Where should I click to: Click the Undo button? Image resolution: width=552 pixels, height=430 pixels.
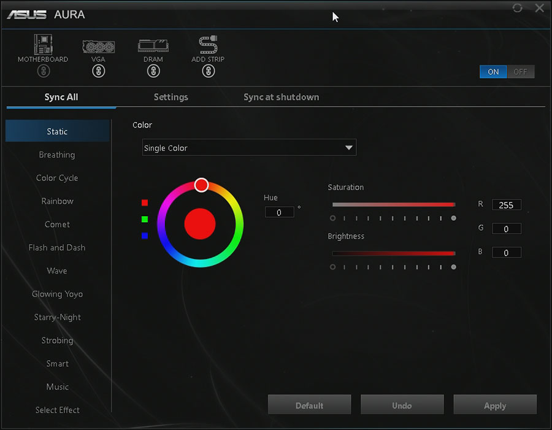coord(402,405)
